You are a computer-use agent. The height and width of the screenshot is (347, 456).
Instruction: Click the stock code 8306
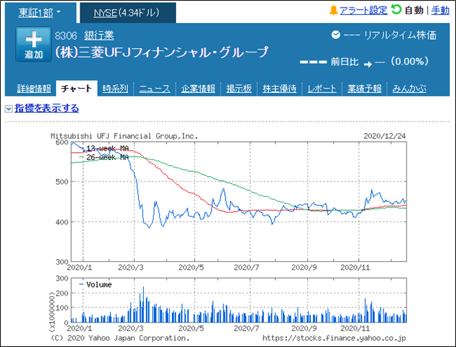pyautogui.click(x=66, y=36)
